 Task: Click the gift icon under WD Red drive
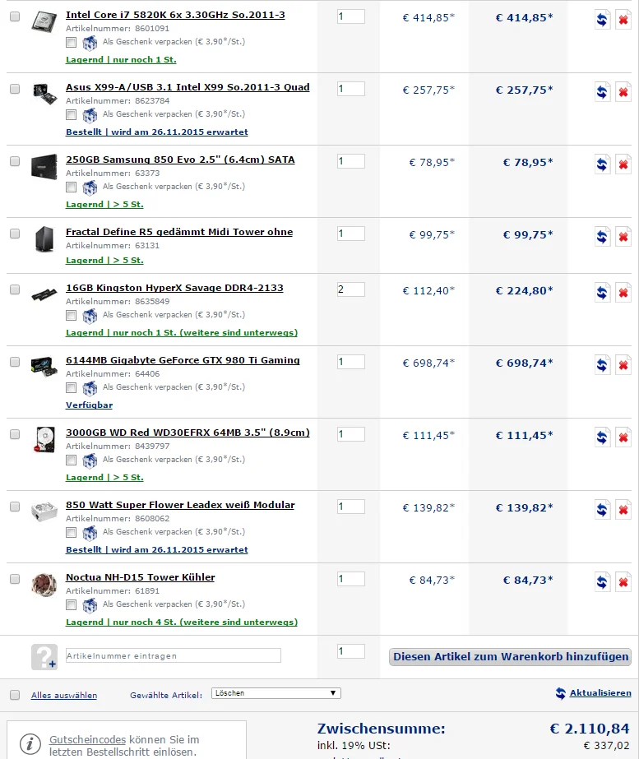coord(90,460)
